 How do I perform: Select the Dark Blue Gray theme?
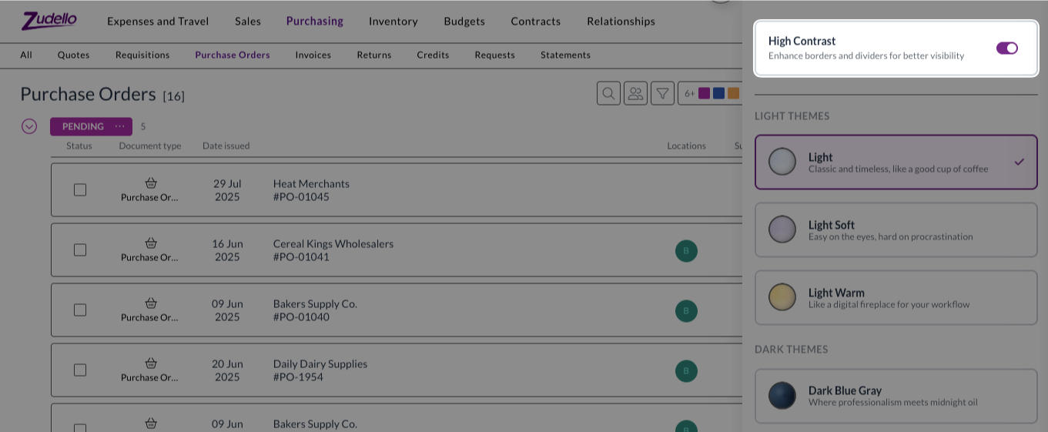pos(896,396)
